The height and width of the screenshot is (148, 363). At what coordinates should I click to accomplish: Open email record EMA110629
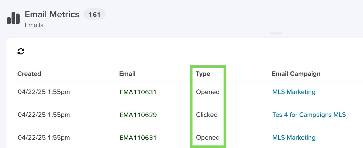138,115
